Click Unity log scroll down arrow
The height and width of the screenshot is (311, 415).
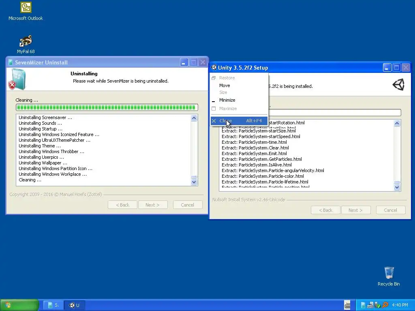click(397, 187)
